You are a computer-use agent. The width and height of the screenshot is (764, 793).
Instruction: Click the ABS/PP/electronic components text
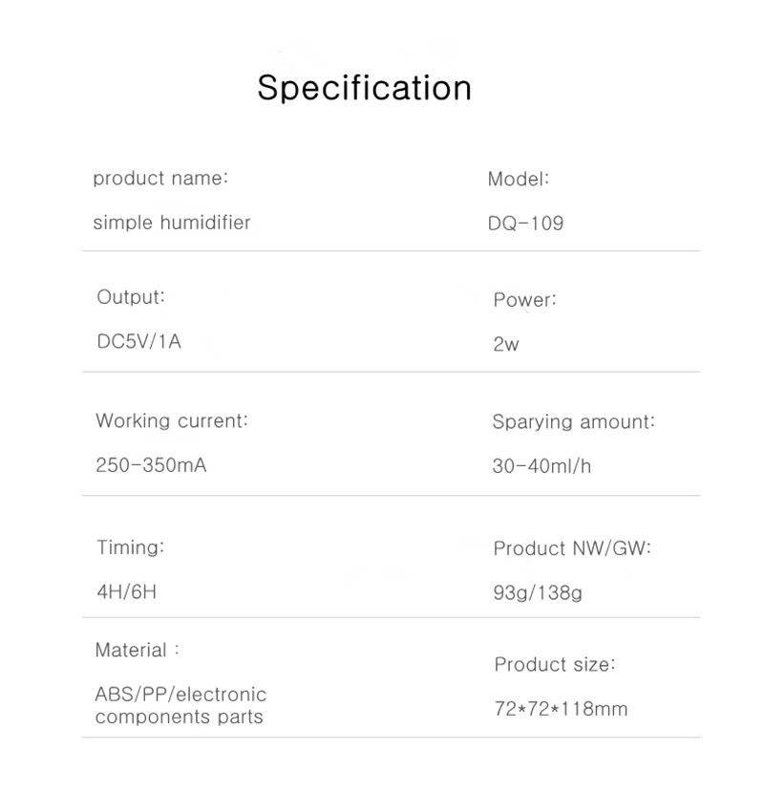(180, 705)
